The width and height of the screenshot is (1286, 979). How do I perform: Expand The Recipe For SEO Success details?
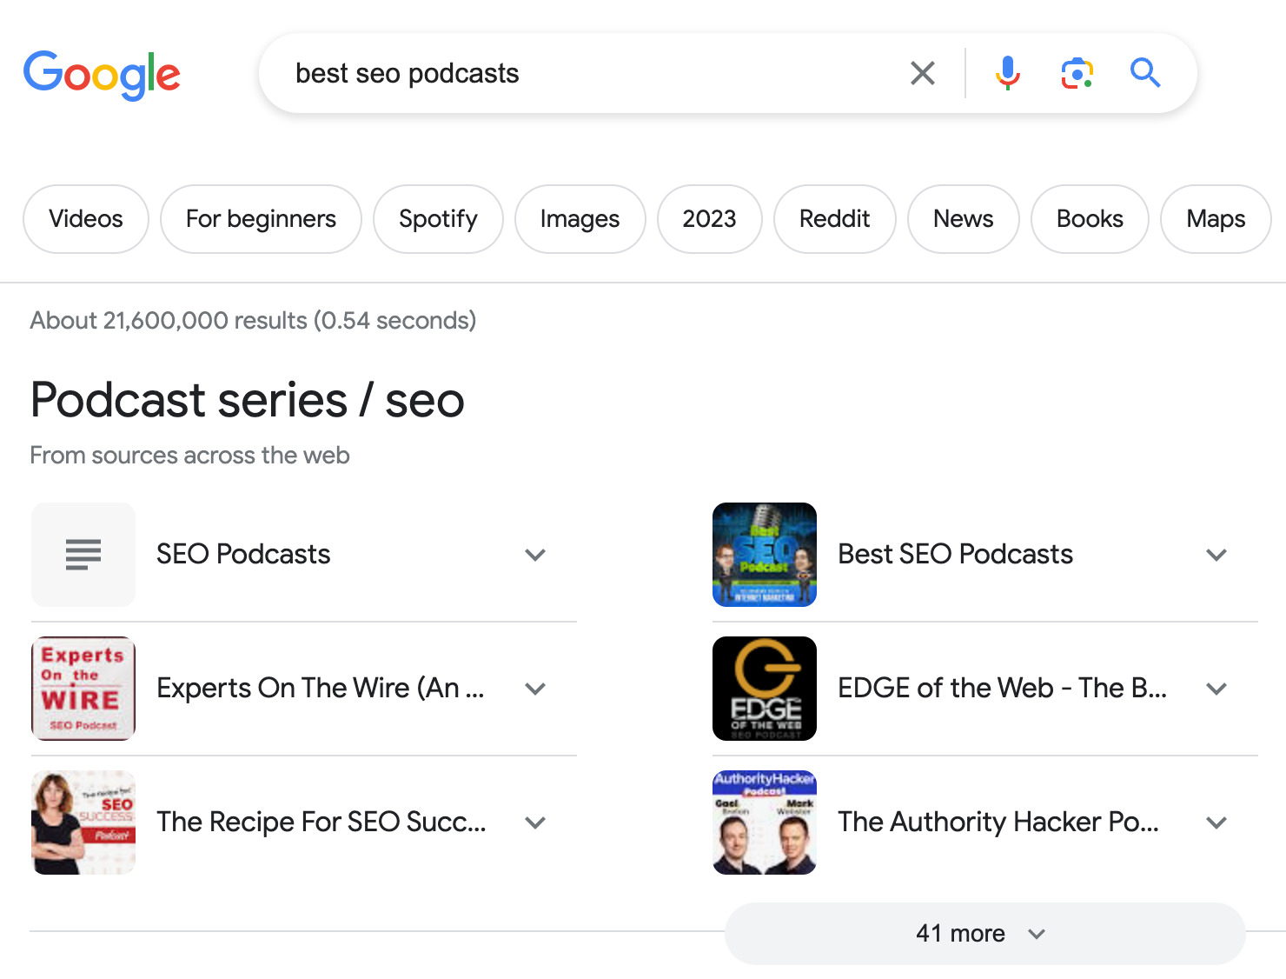click(x=535, y=822)
